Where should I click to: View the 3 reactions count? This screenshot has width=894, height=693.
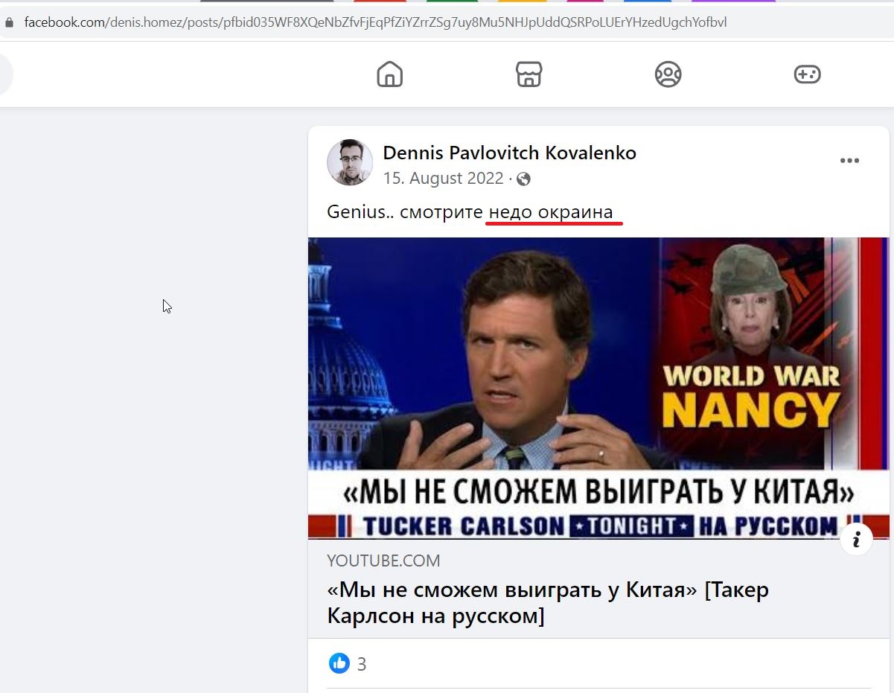(362, 664)
